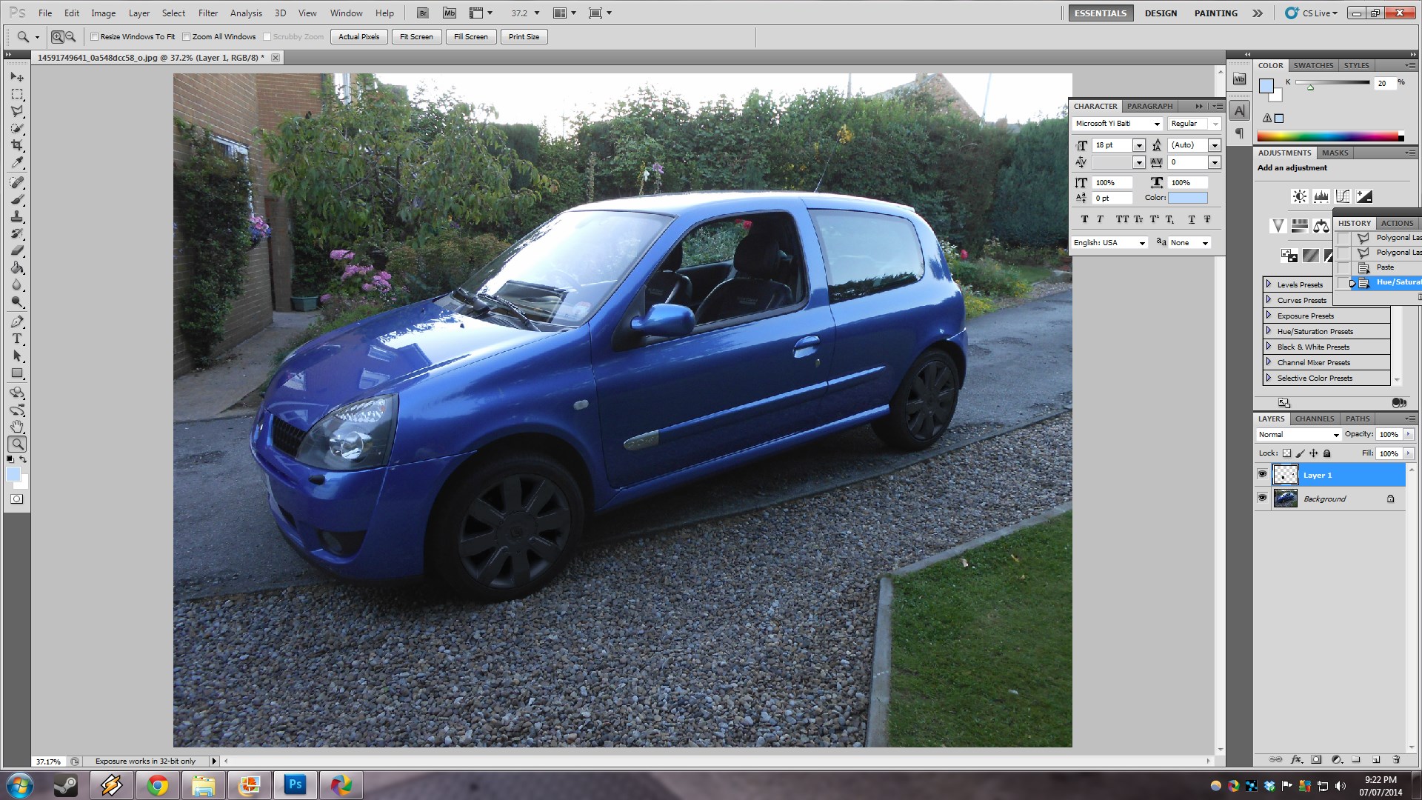The height and width of the screenshot is (800, 1422).
Task: Select the Polygonal Lasso tool in toolbox
Action: click(x=17, y=111)
